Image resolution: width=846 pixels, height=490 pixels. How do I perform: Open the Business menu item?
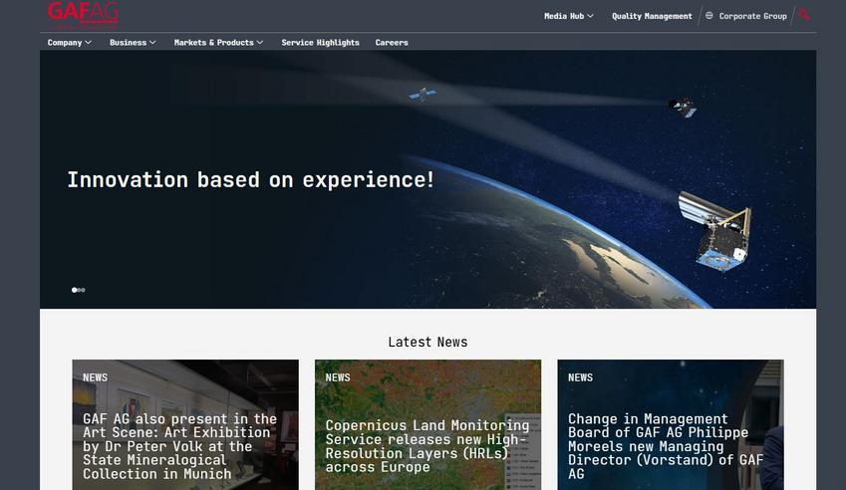click(x=128, y=43)
